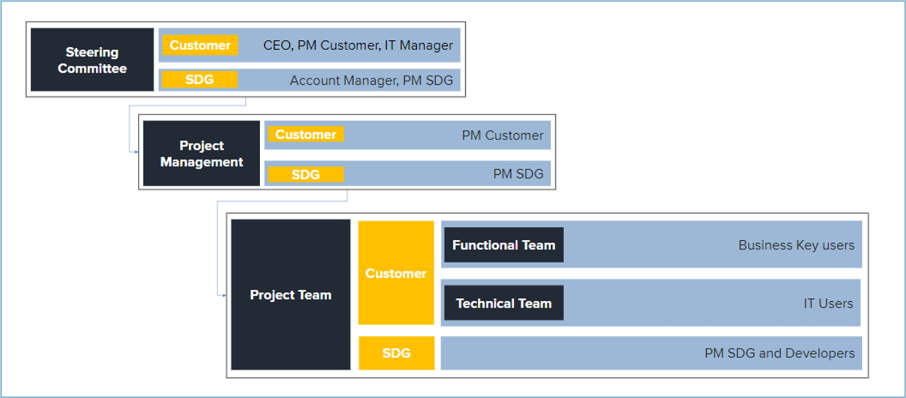Click the Functional Team box

click(503, 245)
